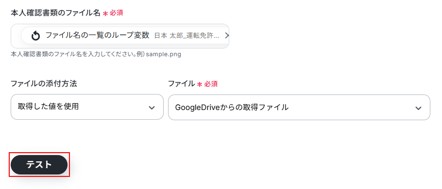
Task: Click the down arrow beside GoogleDriveからの取得ファイル
Action: 418,108
